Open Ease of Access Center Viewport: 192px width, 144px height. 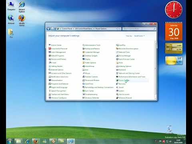(125, 59)
